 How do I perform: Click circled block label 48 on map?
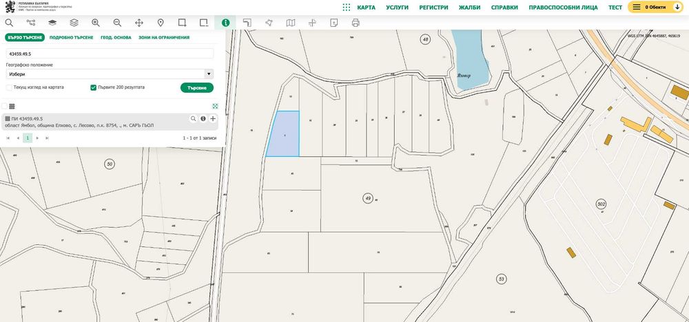tap(425, 39)
